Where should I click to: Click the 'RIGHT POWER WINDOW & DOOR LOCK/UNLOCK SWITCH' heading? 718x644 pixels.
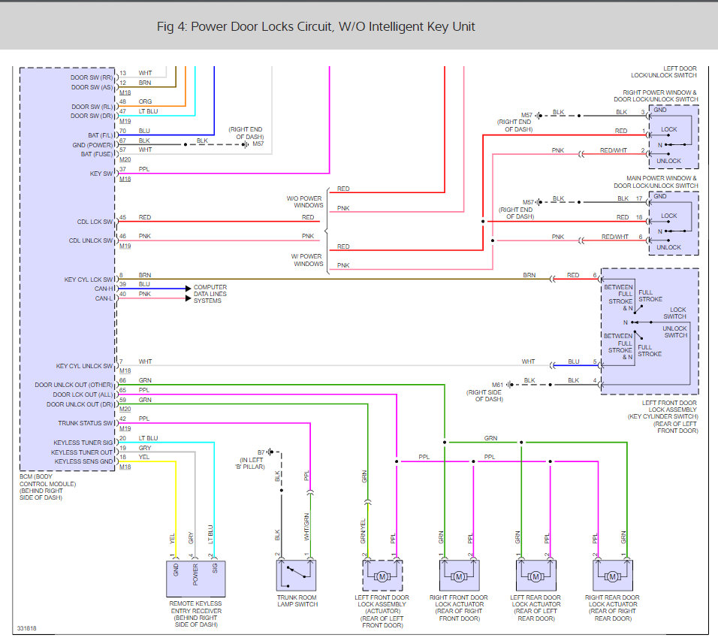point(656,95)
